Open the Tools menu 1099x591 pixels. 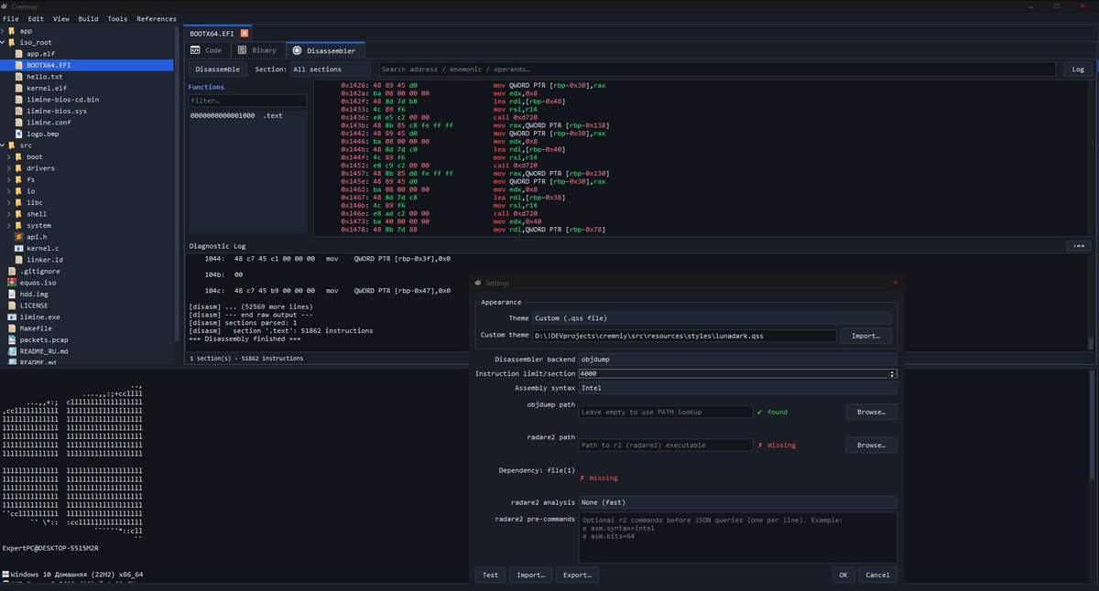click(x=117, y=18)
